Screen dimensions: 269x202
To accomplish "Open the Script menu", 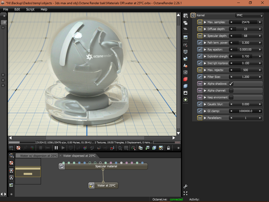I will pyautogui.click(x=30, y=9).
